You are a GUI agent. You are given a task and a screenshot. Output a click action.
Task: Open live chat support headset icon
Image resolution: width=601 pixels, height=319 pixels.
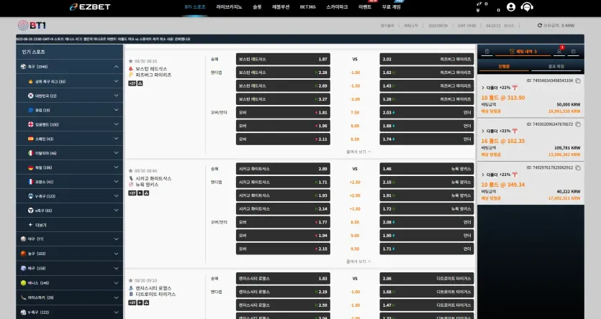click(527, 7)
